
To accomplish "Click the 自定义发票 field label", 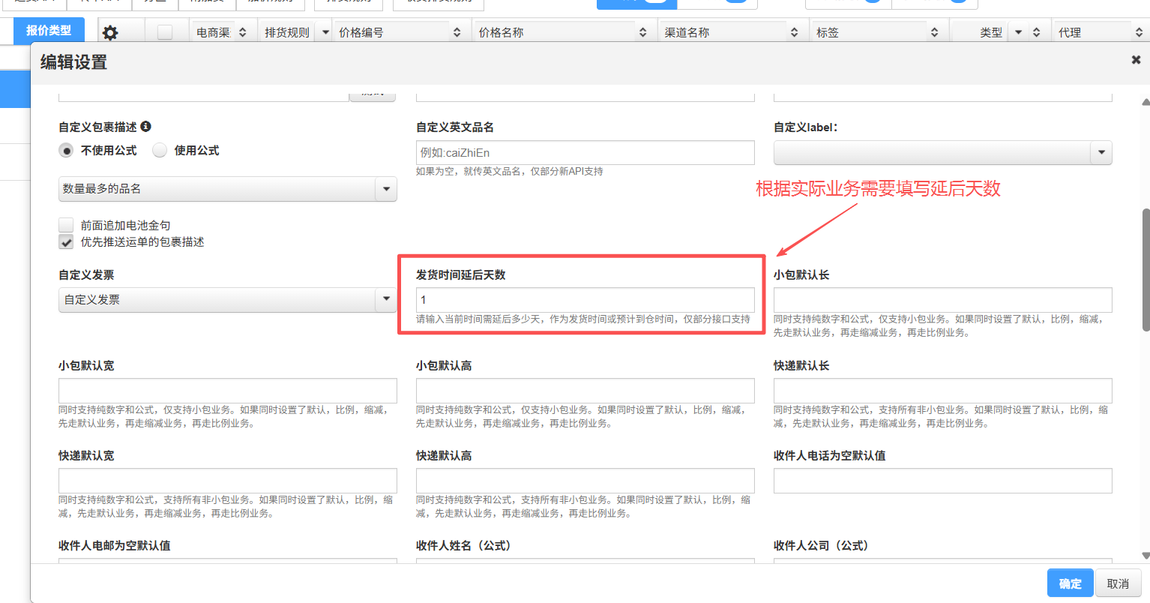I will tap(86, 275).
